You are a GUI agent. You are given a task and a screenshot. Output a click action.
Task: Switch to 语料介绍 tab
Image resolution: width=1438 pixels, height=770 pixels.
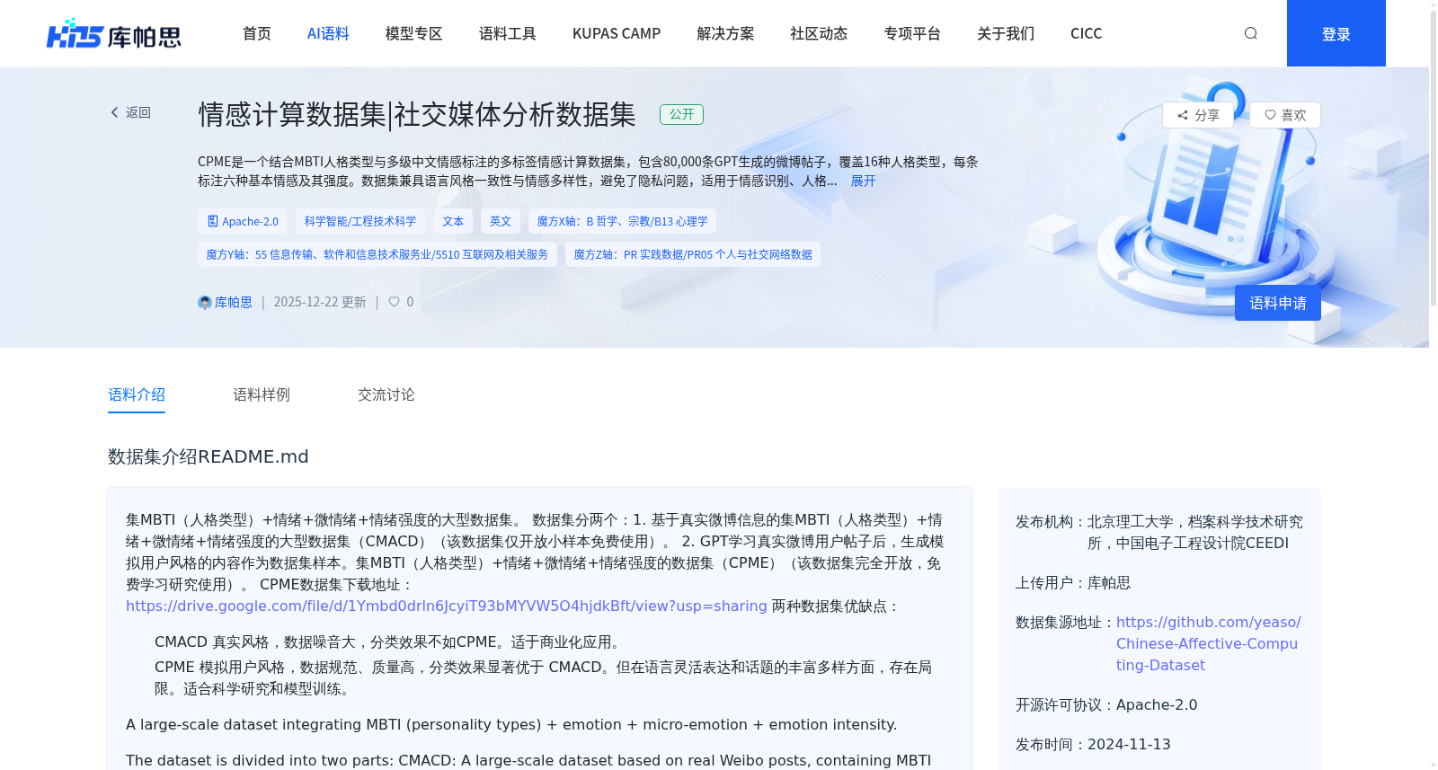(137, 394)
